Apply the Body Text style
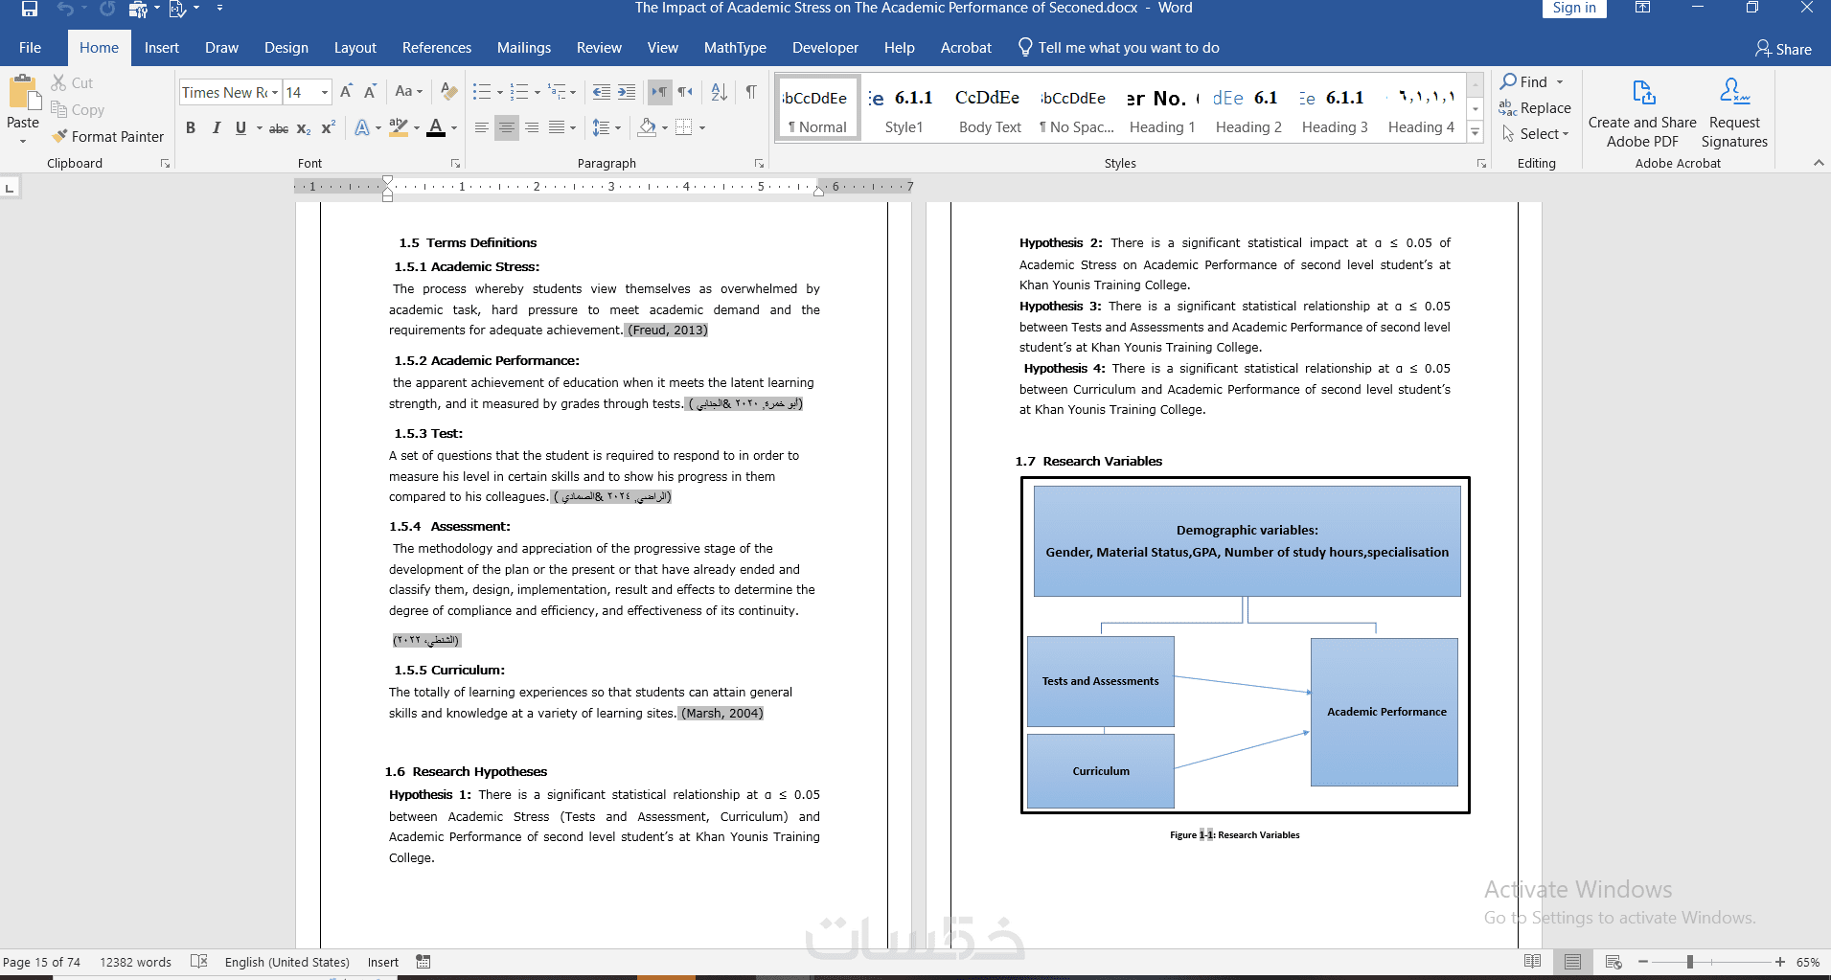Viewport: 1831px width, 980px height. tap(990, 110)
